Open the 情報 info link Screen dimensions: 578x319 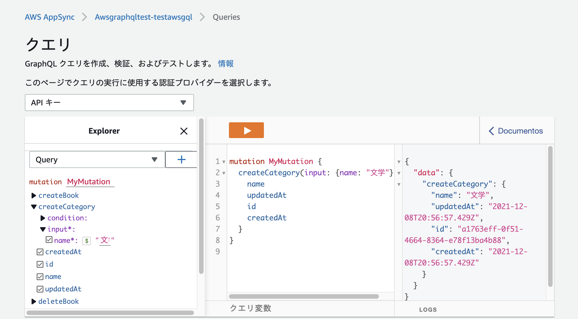click(x=226, y=63)
